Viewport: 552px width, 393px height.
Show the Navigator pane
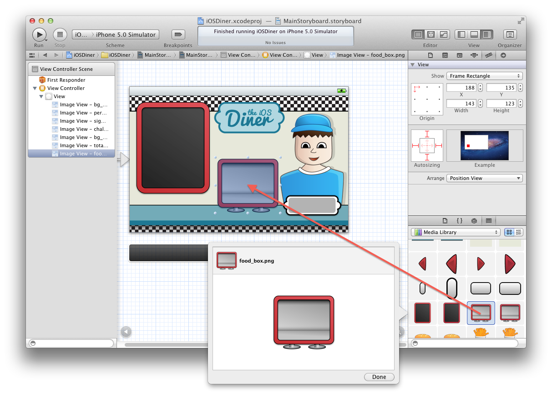pos(461,35)
